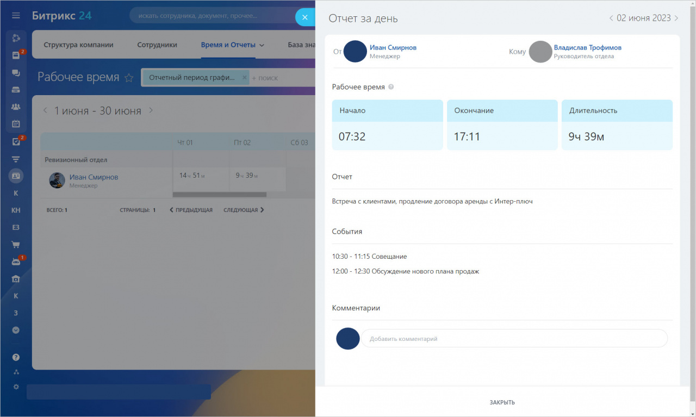Open the hamburger menu in the sidebar
This screenshot has height=417, width=696.
(x=16, y=16)
